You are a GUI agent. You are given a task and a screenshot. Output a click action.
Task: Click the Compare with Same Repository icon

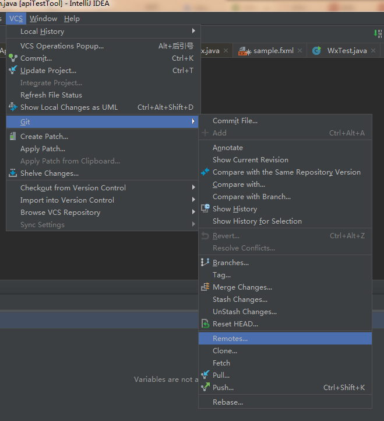[205, 172]
